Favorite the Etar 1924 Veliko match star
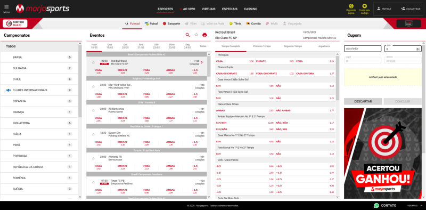The width and height of the screenshot is (426, 210). coord(93,86)
